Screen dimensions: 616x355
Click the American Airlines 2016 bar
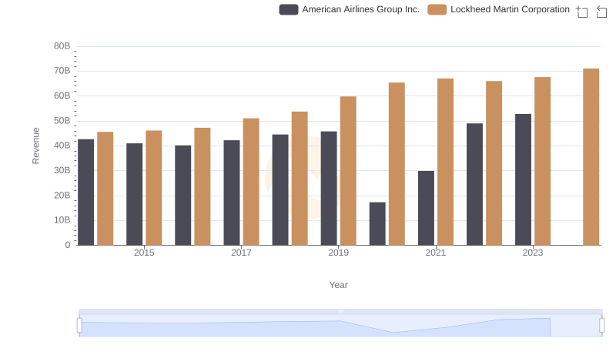(x=183, y=196)
